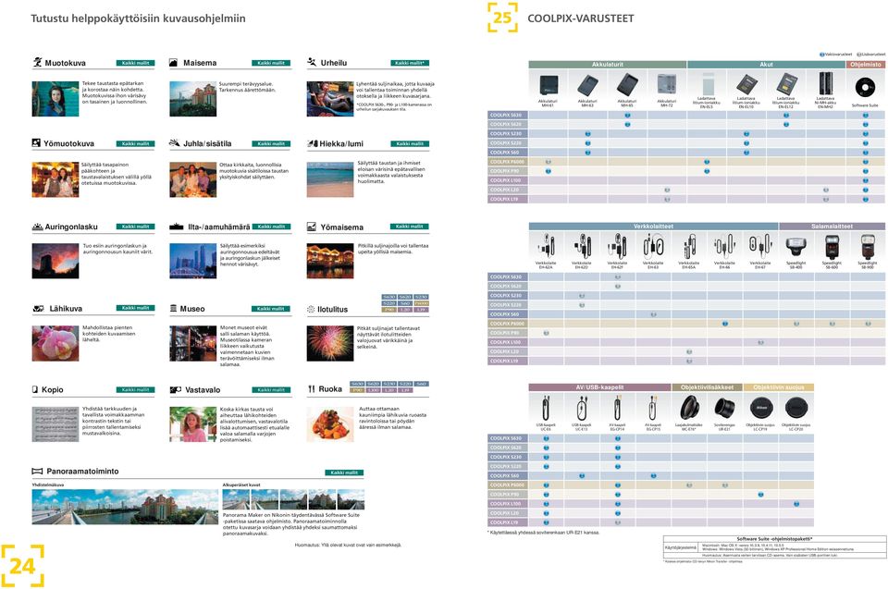Click the page number 24 marker
The height and width of the screenshot is (589, 888).
pos(22,566)
